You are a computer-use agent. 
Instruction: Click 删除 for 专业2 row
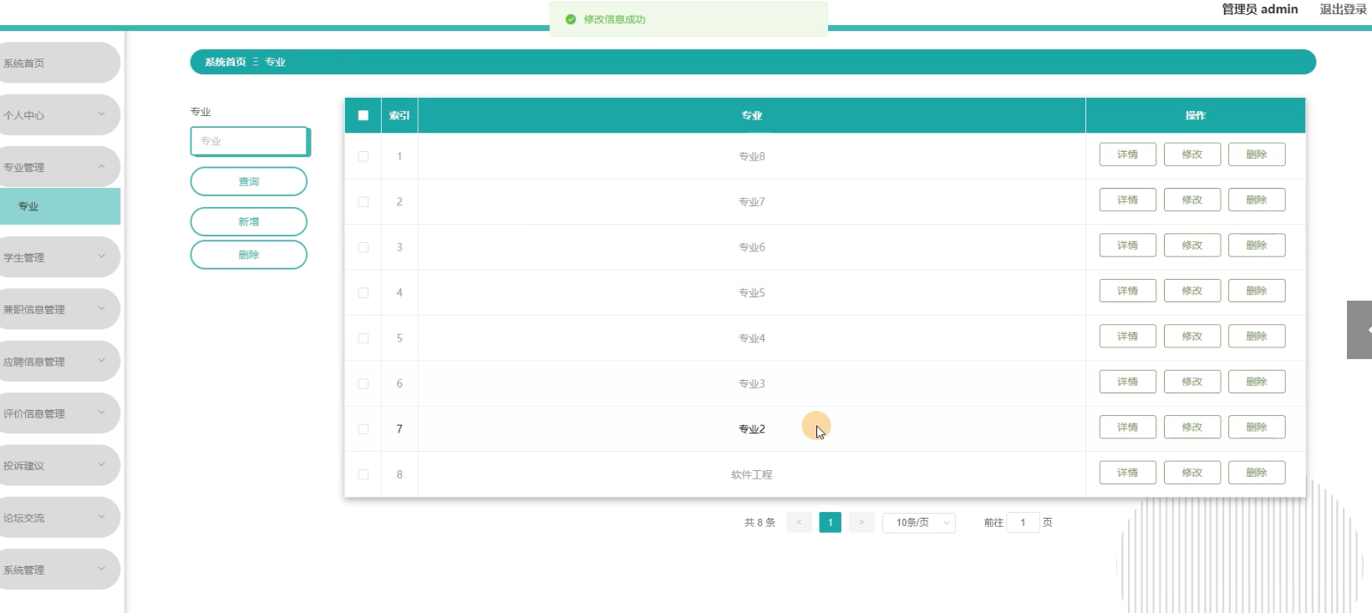(1257, 428)
